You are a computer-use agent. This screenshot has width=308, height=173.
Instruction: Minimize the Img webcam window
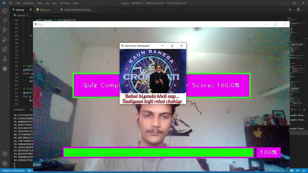click(266, 24)
